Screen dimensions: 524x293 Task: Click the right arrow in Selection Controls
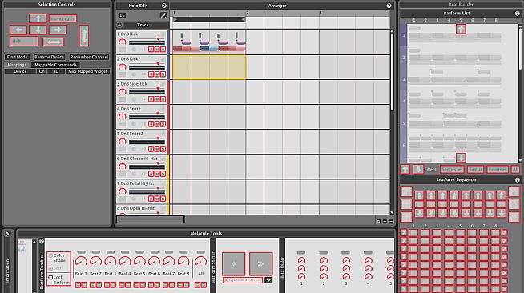[x=57, y=30]
